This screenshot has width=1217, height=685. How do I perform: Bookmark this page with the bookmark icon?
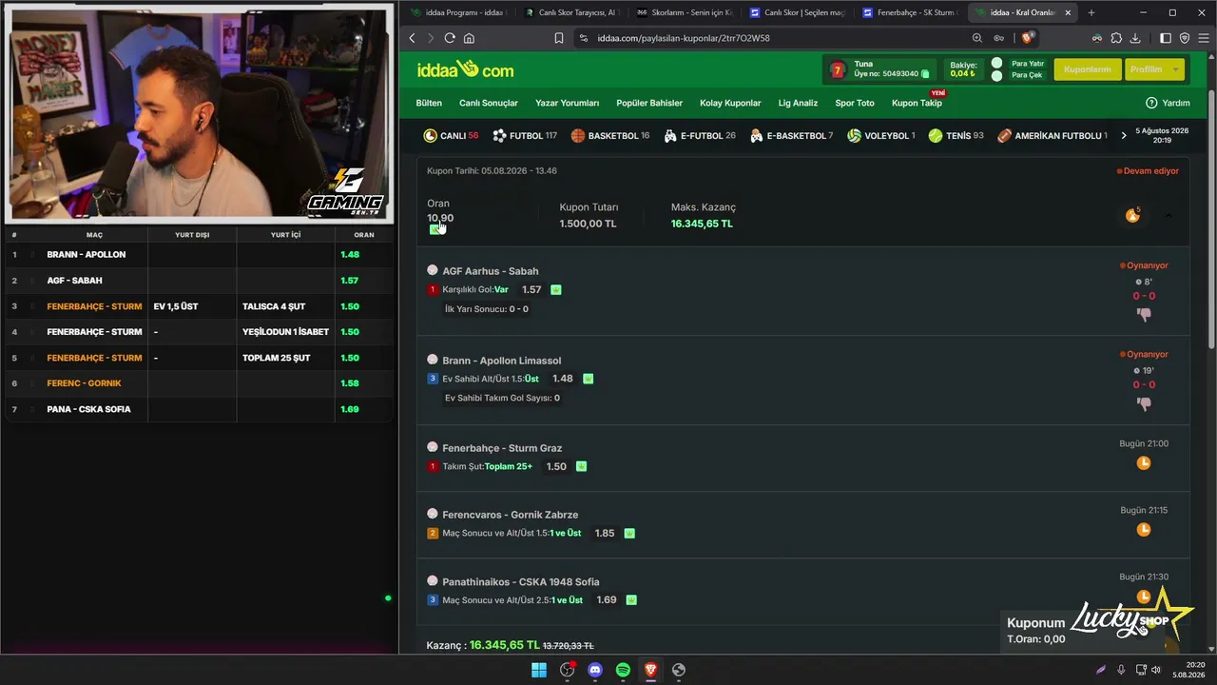click(559, 38)
